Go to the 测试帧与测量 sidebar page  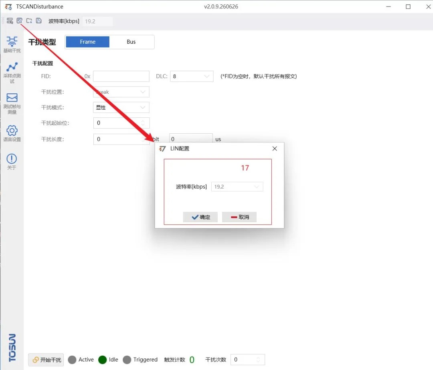point(12,103)
